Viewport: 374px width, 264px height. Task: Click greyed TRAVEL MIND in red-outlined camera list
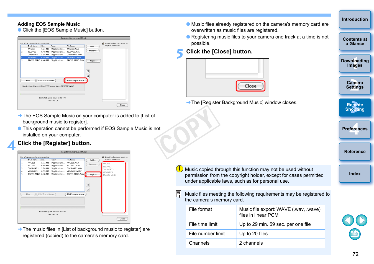click(x=109, y=175)
